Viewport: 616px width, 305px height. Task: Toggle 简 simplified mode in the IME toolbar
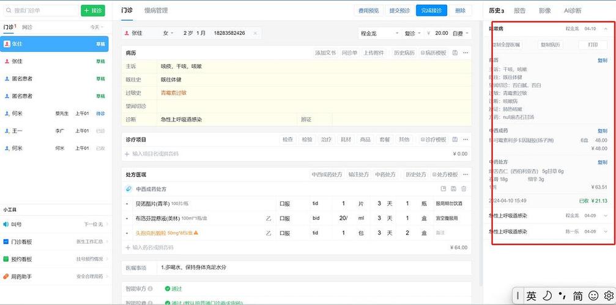pyautogui.click(x=578, y=296)
